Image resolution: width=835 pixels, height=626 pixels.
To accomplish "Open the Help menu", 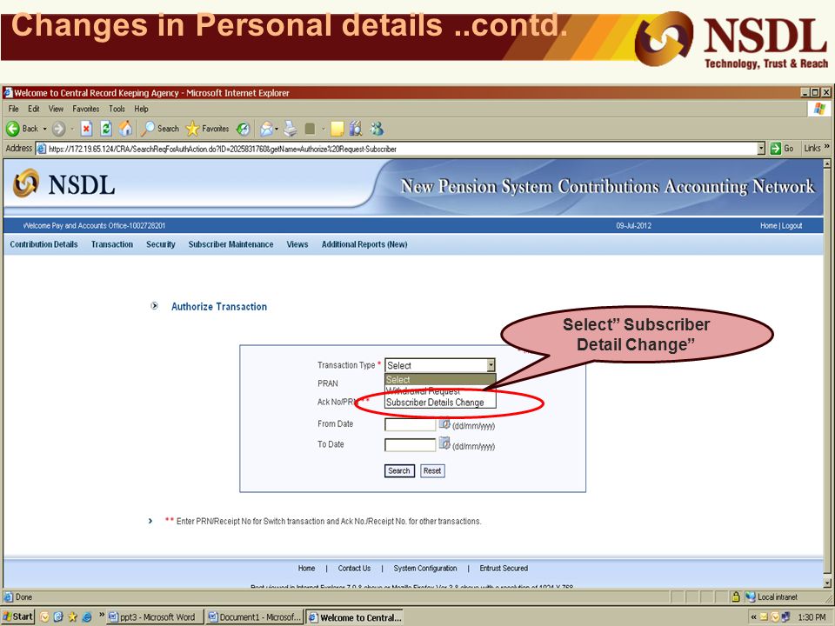I will [141, 109].
